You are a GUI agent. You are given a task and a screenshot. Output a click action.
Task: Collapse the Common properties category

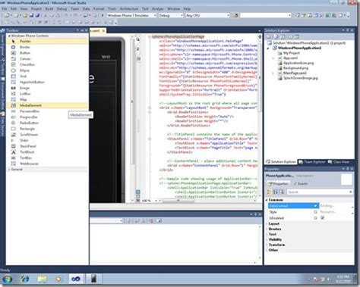[267, 200]
